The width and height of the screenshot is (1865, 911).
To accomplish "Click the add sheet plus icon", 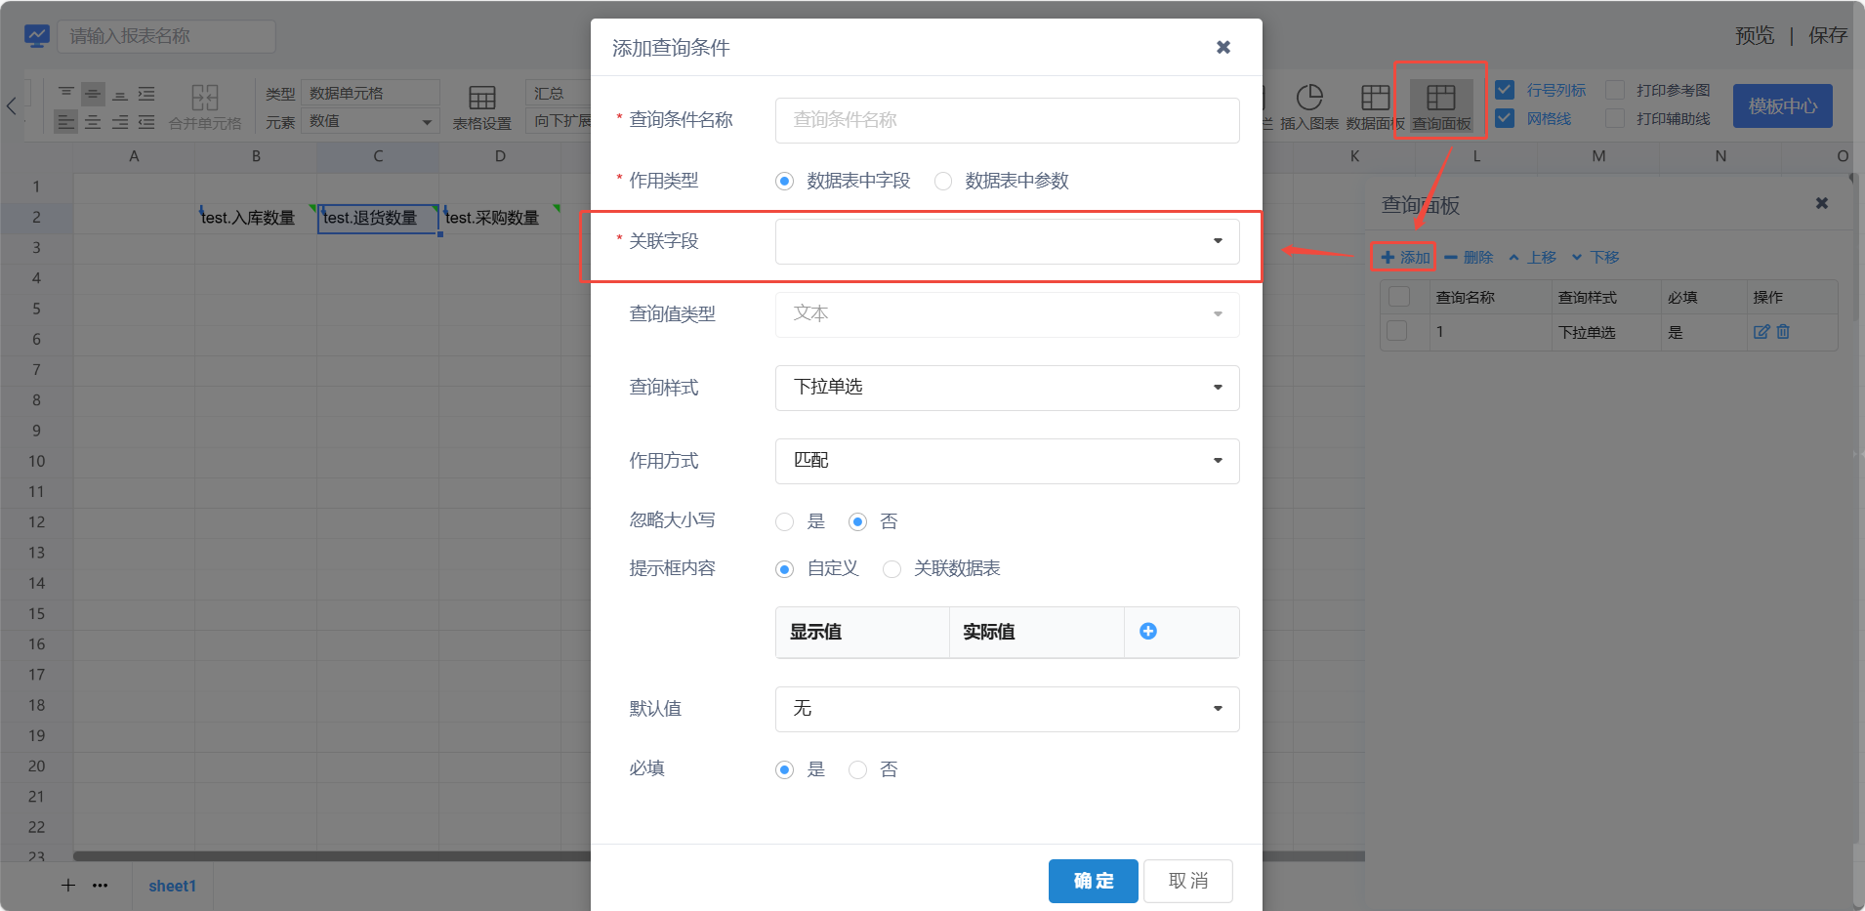I will [x=68, y=886].
